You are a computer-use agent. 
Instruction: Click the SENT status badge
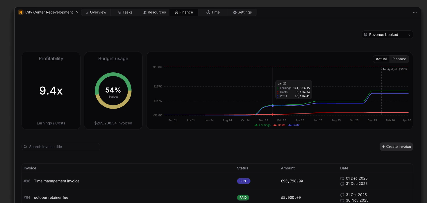tap(244, 181)
